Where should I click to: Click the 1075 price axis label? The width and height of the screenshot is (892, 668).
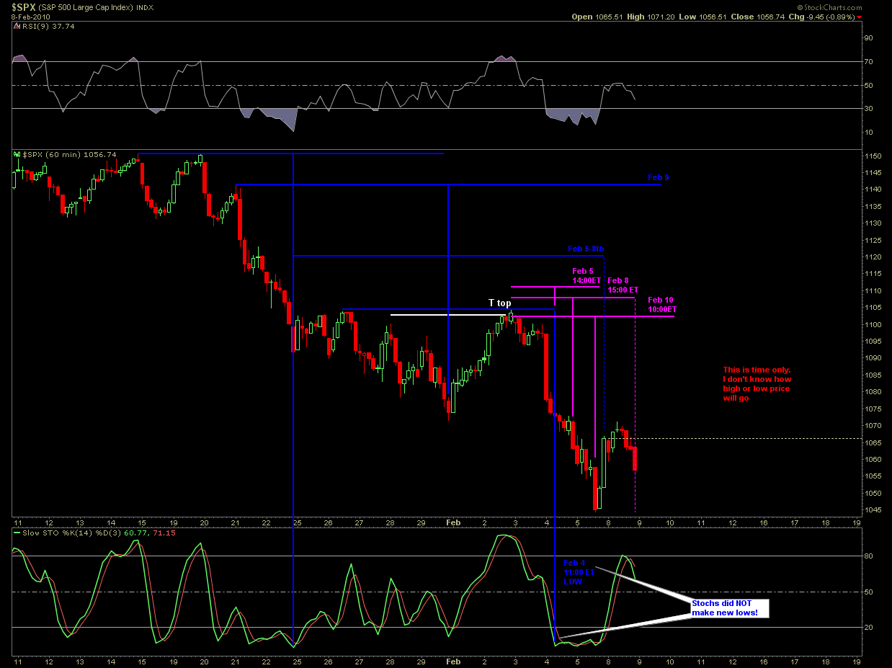[872, 409]
